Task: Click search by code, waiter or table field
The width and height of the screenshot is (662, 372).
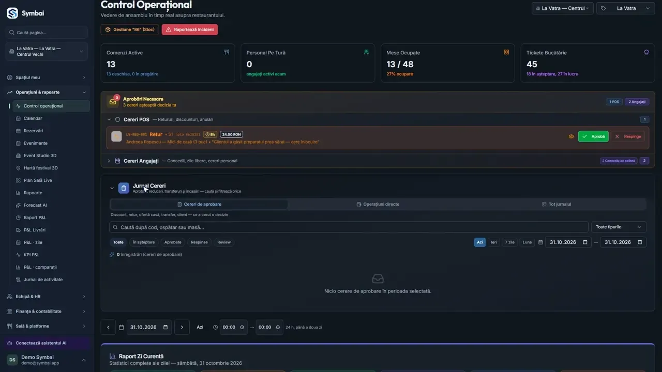Action: click(x=349, y=227)
